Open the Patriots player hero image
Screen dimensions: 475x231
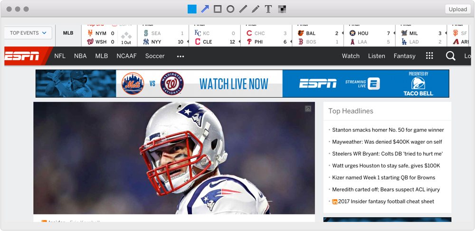(x=174, y=158)
